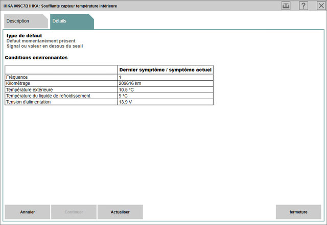Click the Dernier symptôme / symptôme actuel header
Viewport: 327px width, 225px height.
166,70
